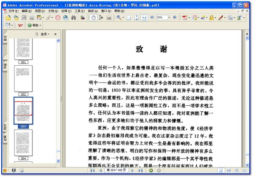Toggle Fit Width page view
The image size is (253, 177).
click(x=144, y=18)
